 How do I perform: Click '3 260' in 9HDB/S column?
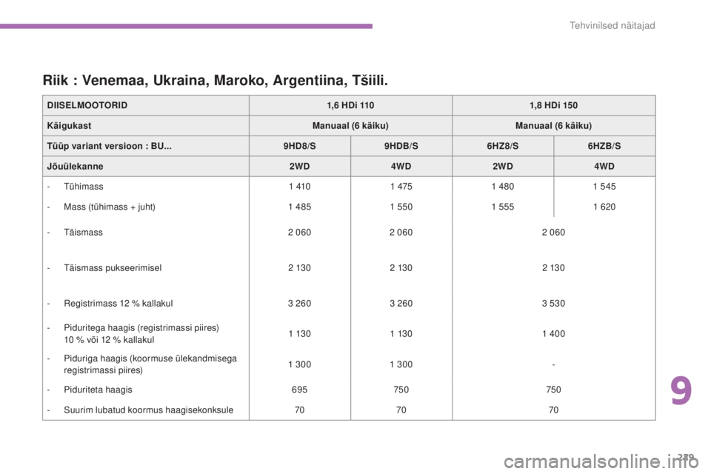pos(401,304)
